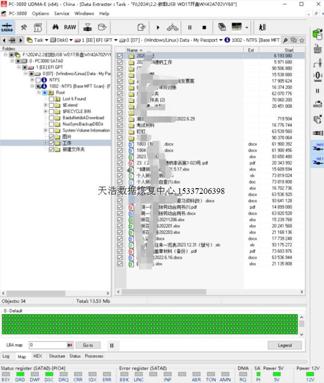The image size is (324, 383).
Task: Click the pause icon in top toolbar
Action: point(190,27)
